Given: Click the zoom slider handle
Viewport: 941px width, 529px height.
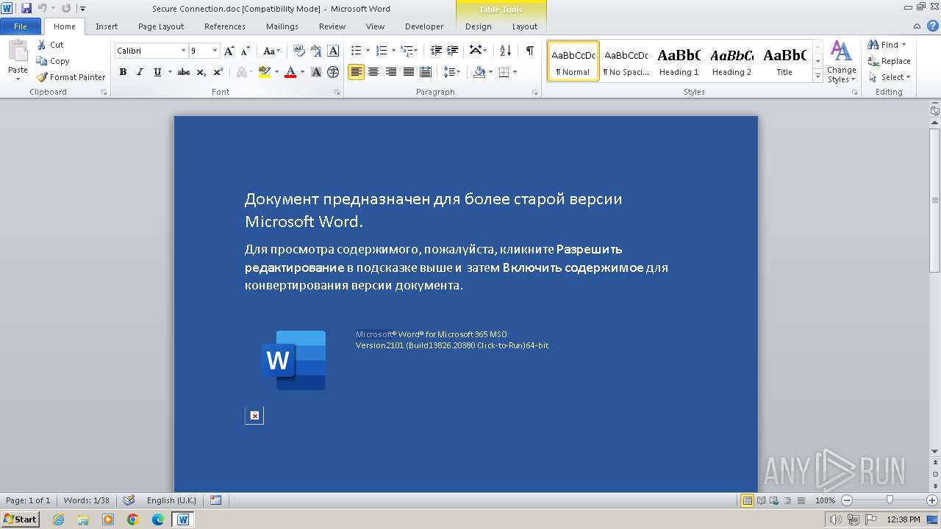Looking at the screenshot, I should pos(890,500).
